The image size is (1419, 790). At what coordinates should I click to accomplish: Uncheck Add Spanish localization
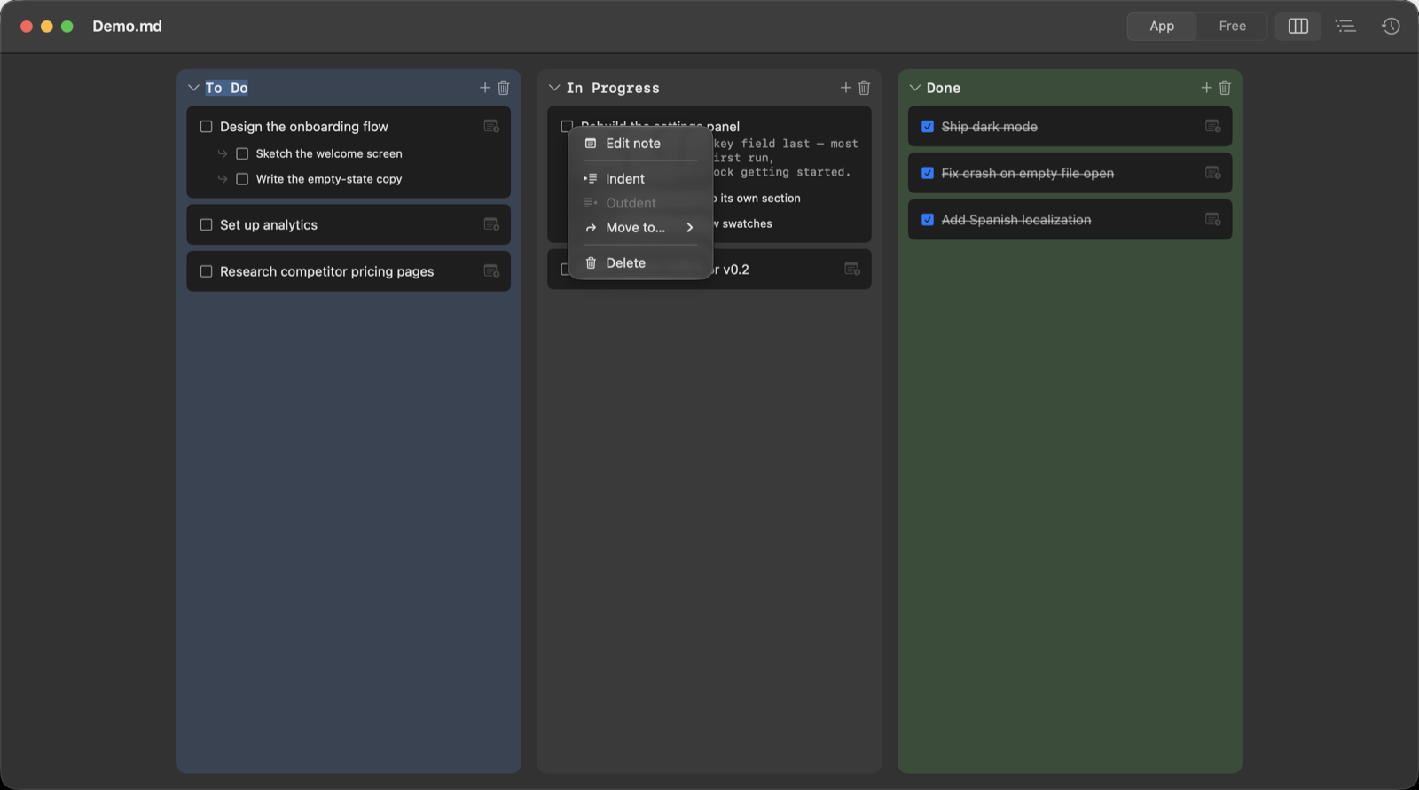(928, 220)
